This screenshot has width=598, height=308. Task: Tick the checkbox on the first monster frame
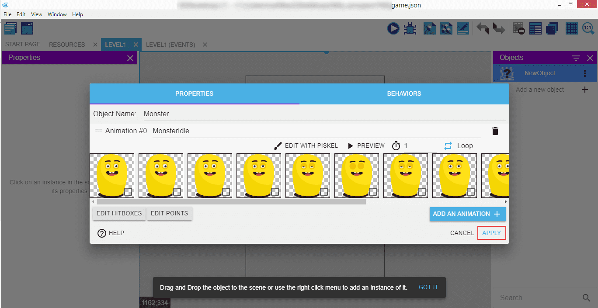click(128, 191)
